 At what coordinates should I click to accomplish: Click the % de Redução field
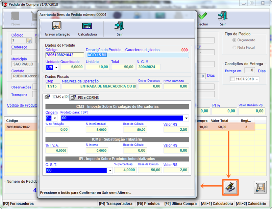pyautogui.click(x=57, y=130)
